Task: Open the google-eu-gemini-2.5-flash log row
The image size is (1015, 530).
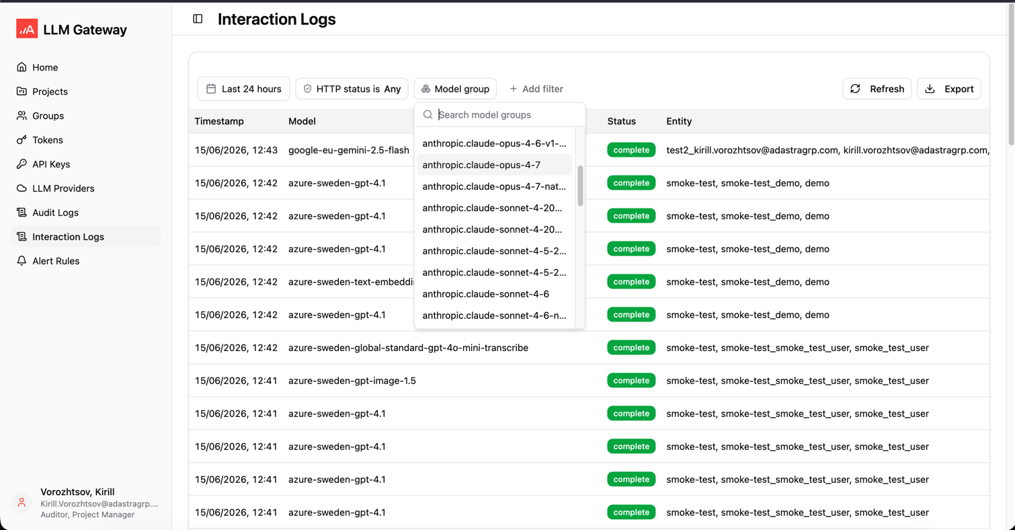Action: pyautogui.click(x=589, y=150)
